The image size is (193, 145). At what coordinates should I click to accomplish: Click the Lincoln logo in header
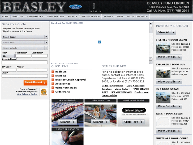click(94, 7)
